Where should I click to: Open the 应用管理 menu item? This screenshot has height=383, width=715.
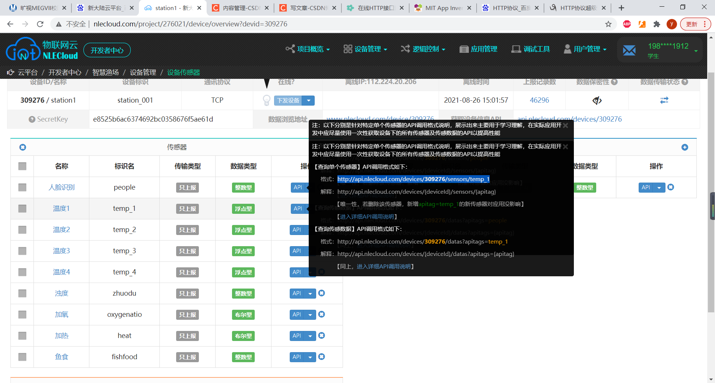[x=479, y=49]
